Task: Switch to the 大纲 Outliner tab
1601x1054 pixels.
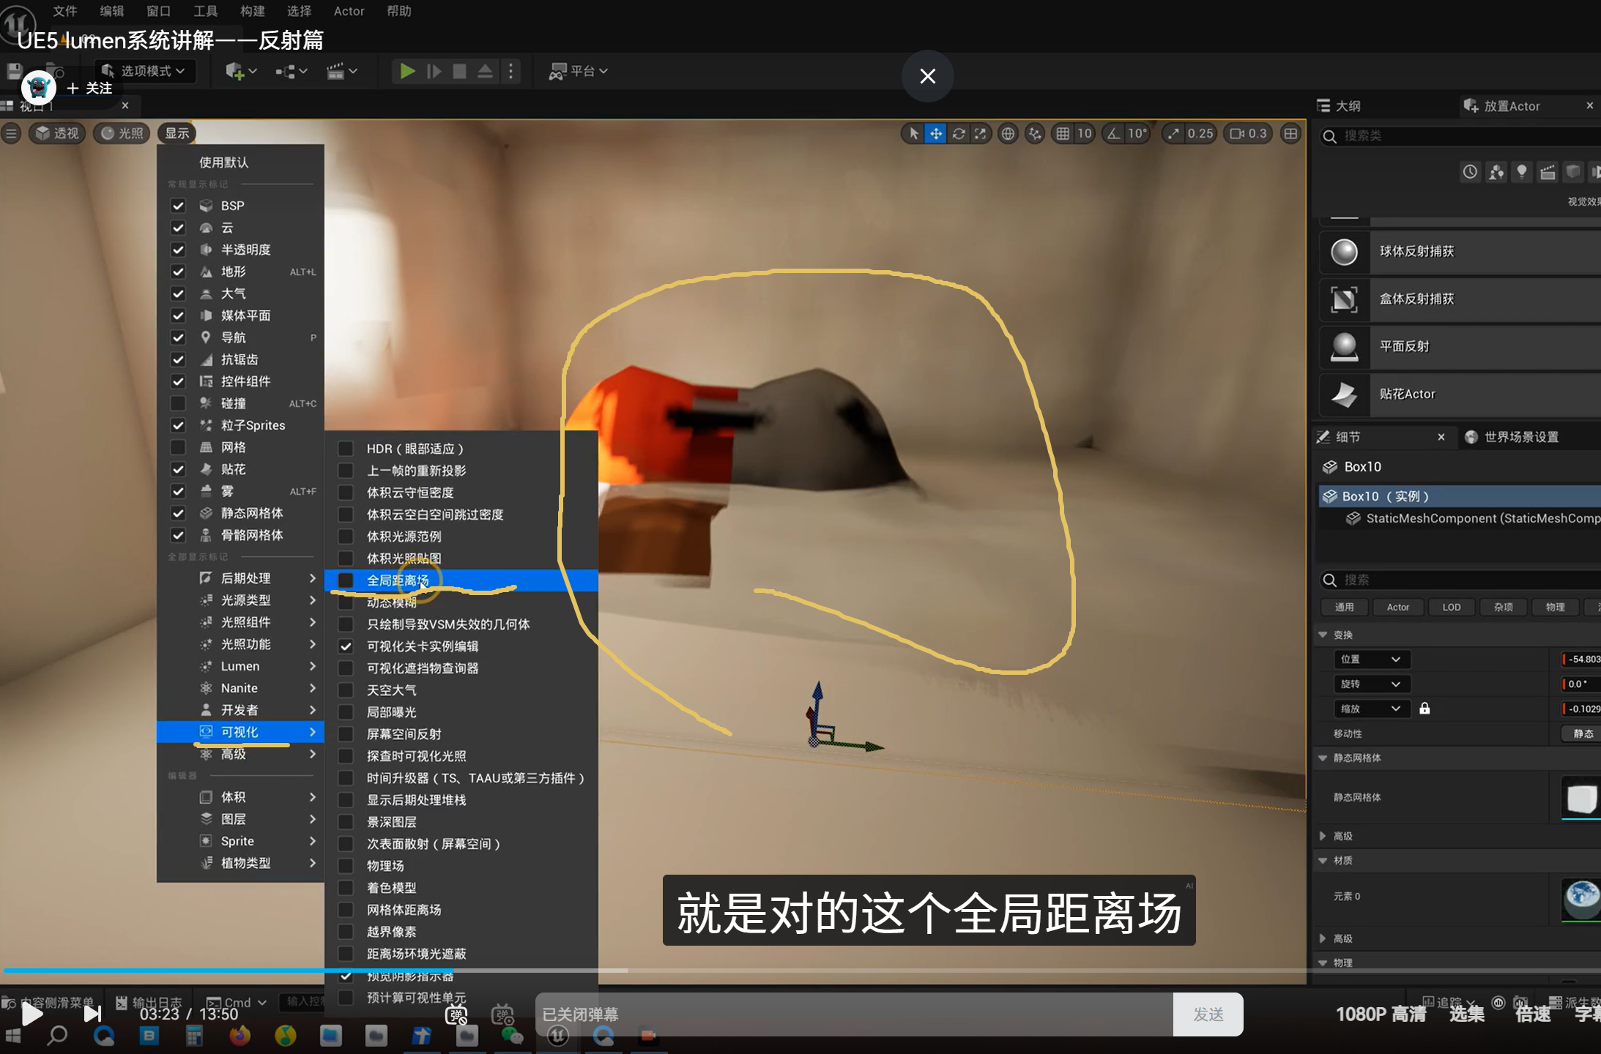Action: pyautogui.click(x=1340, y=106)
